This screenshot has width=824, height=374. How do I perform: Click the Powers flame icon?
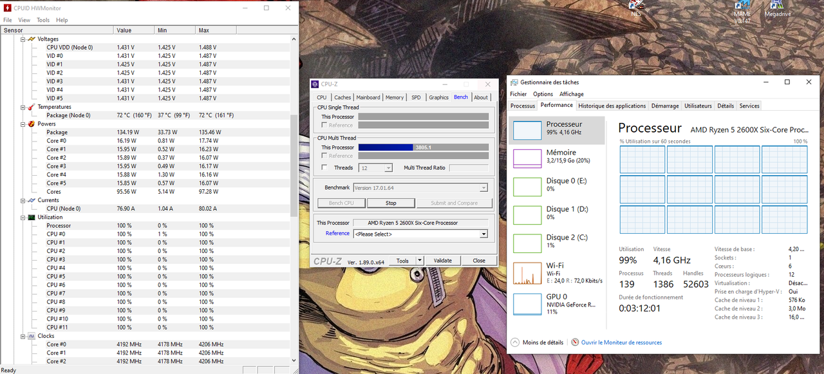click(31, 124)
